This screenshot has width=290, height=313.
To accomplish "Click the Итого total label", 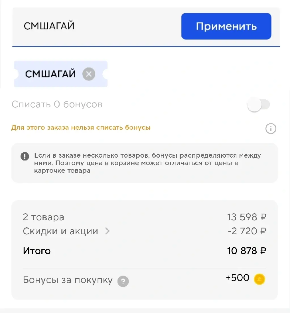I will click(x=37, y=251).
